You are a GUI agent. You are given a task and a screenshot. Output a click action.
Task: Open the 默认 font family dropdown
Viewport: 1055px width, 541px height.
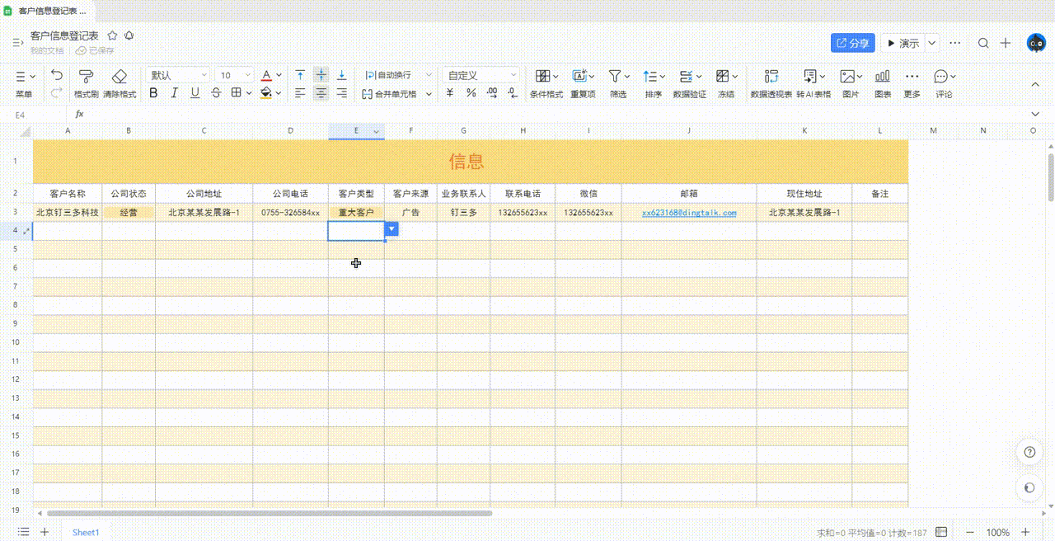pos(177,75)
